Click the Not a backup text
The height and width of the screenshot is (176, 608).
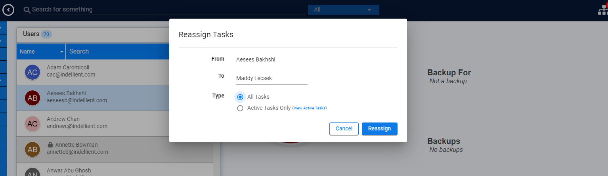[x=448, y=81]
